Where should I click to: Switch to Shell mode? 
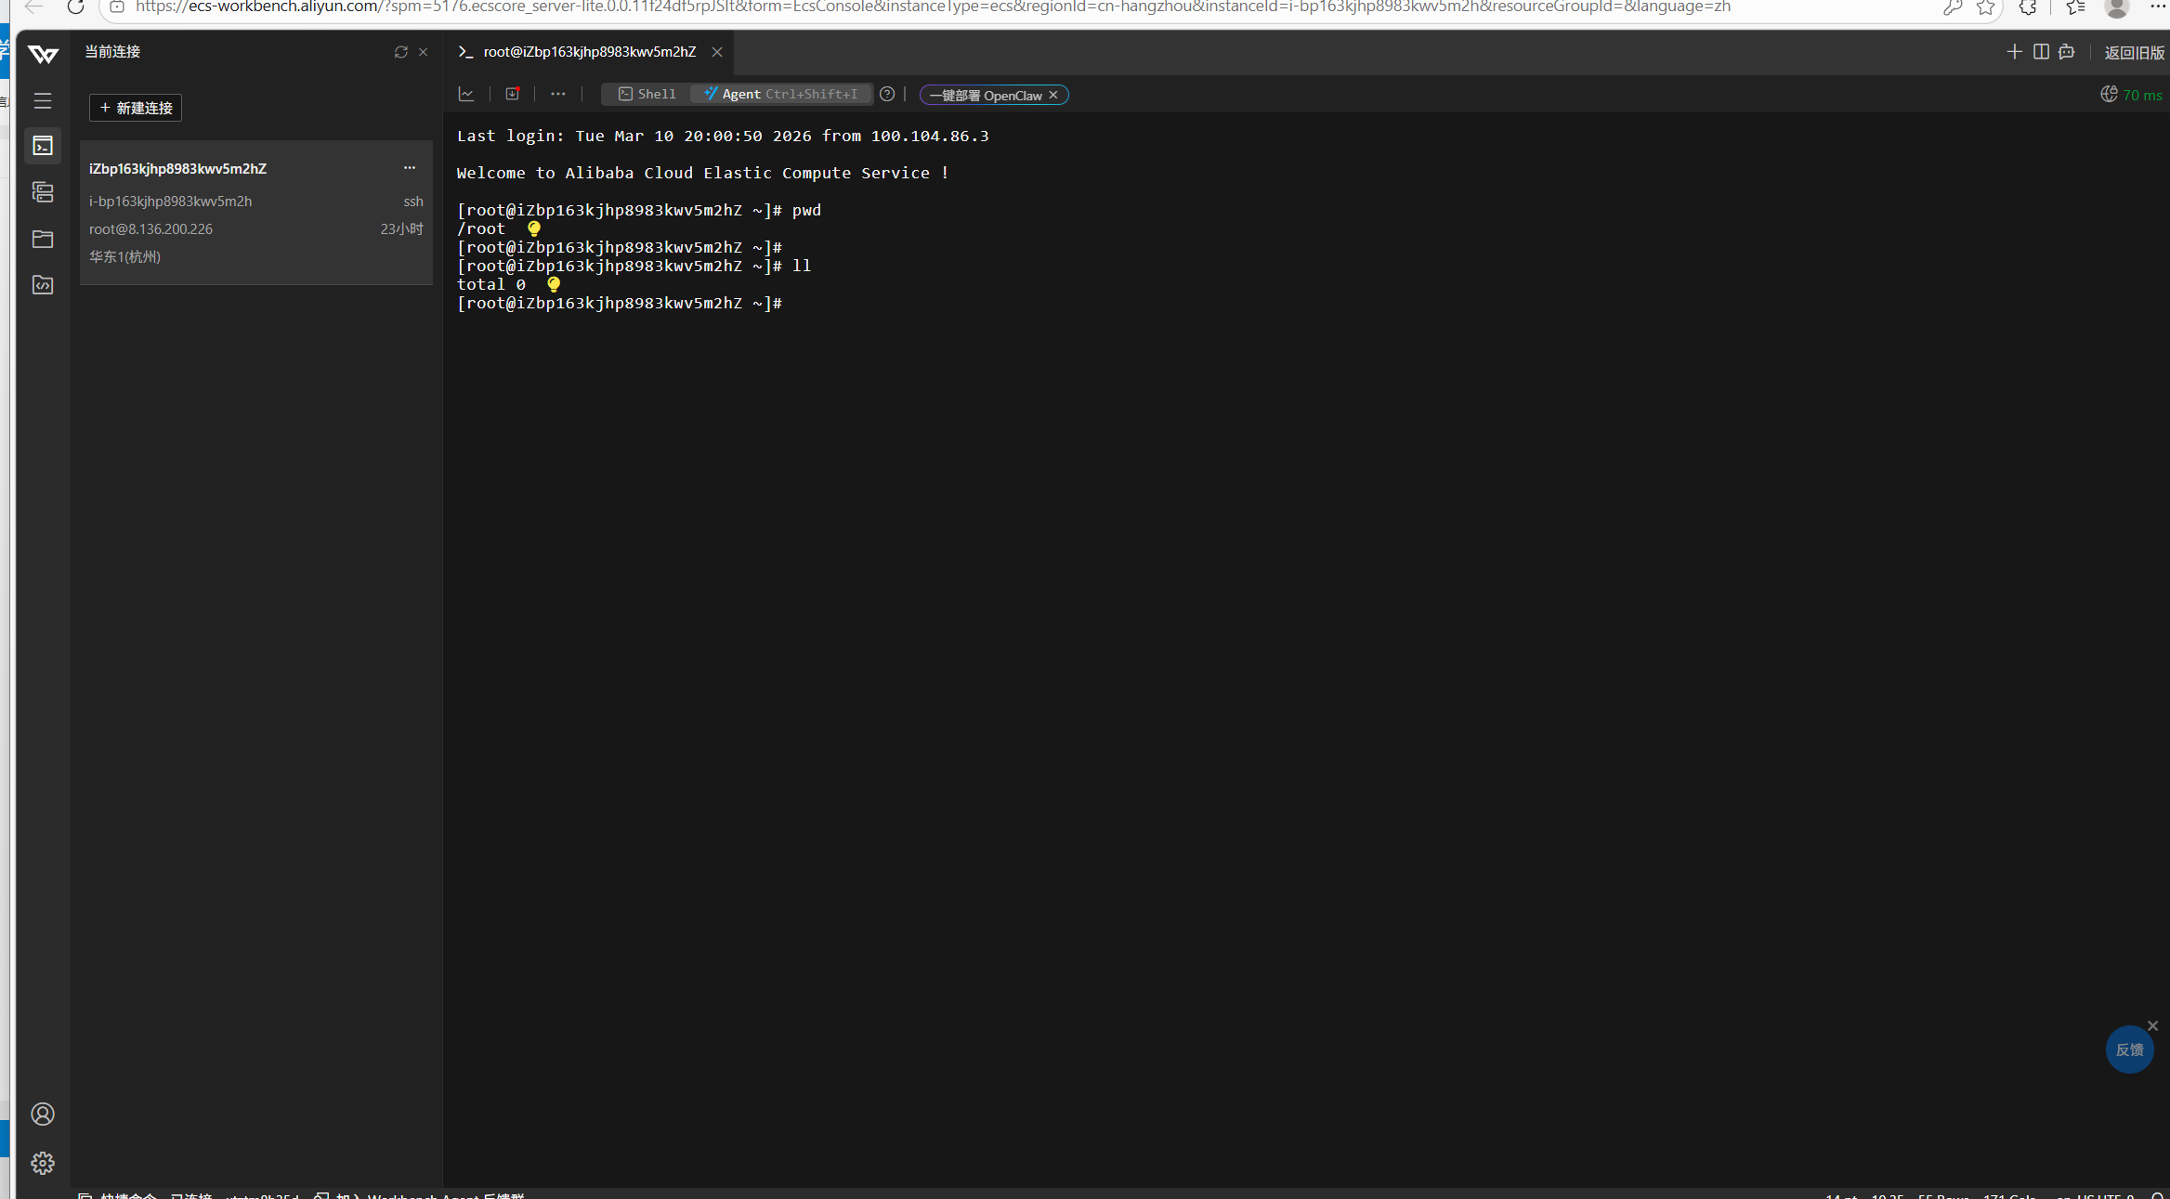[647, 94]
